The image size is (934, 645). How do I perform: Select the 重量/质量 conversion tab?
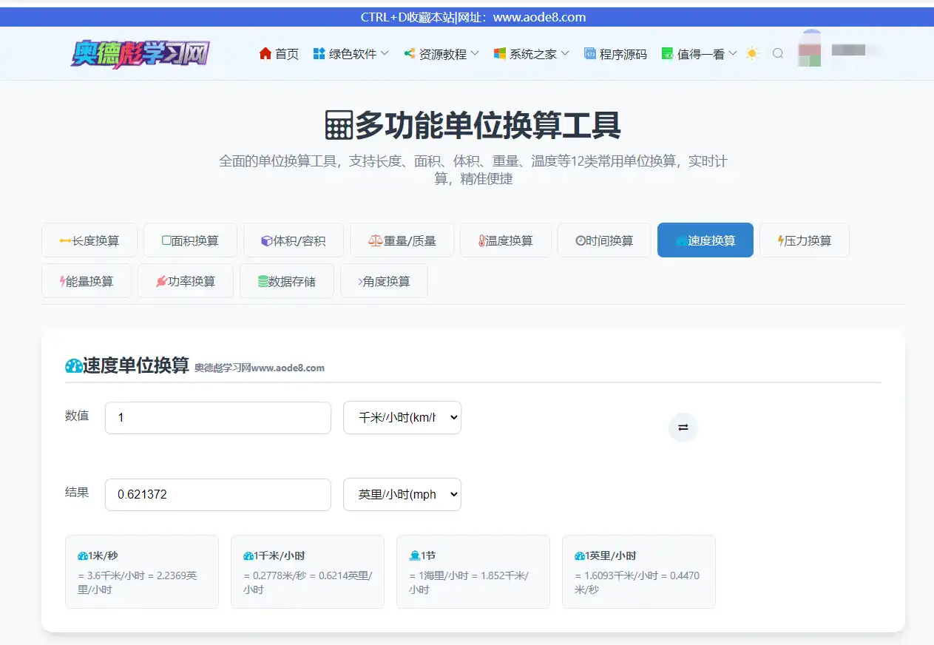coord(402,240)
